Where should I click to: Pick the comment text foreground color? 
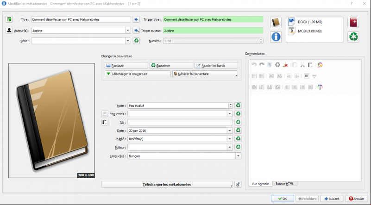320,87
